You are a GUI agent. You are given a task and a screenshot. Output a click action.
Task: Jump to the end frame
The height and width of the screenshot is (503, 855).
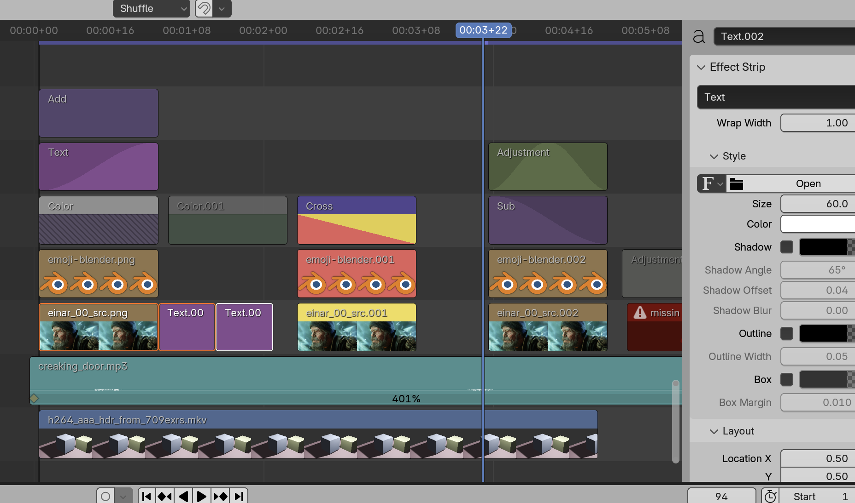239,496
